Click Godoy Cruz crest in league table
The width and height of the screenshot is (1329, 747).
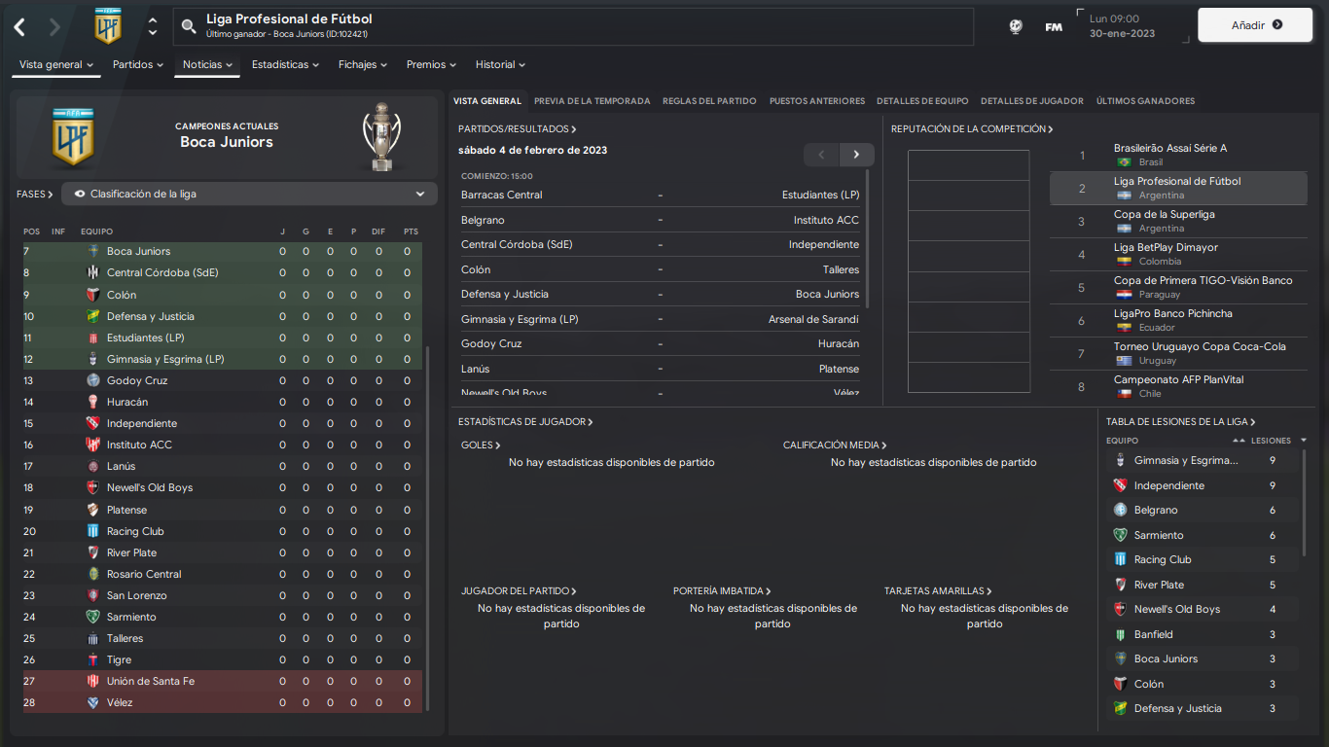point(92,380)
